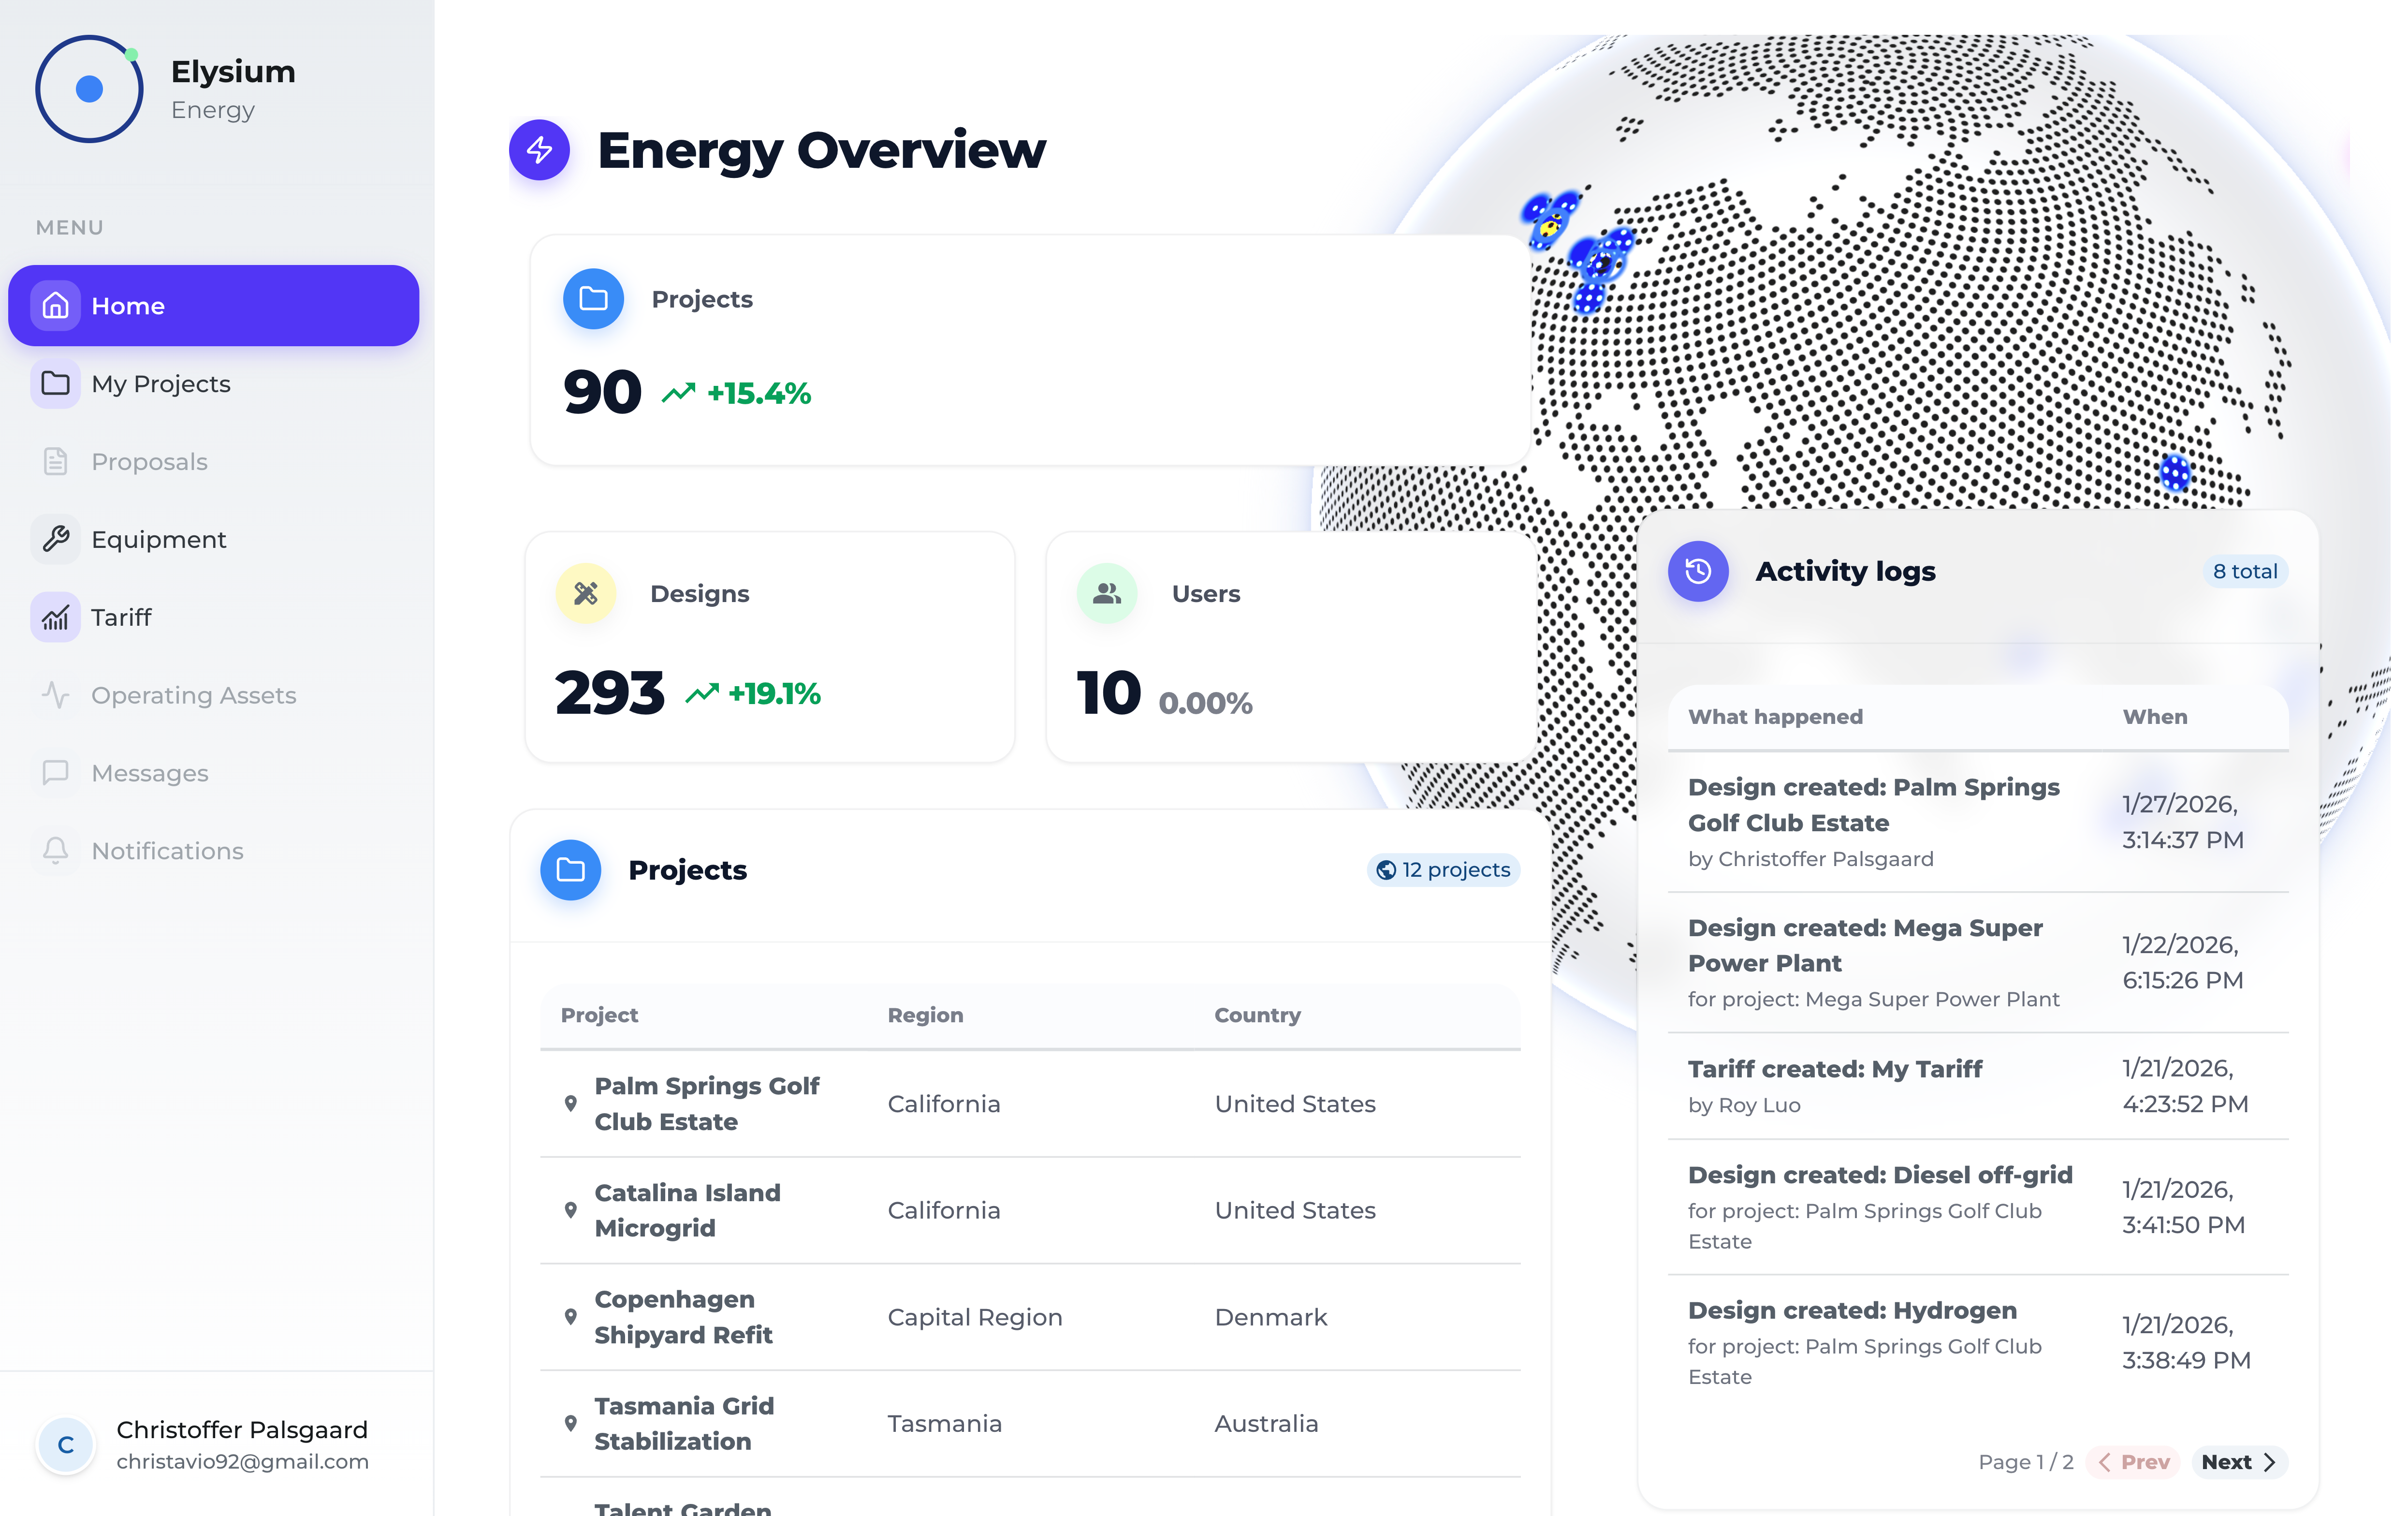Click the Elysium Energy logo icon
Screen dimensions: 2408x1516
coord(88,89)
